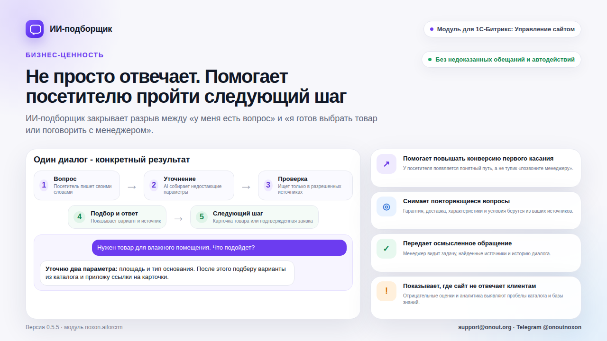Open the 'Передает осмысленное обращение' card
The width and height of the screenshot is (607, 341).
click(x=476, y=253)
